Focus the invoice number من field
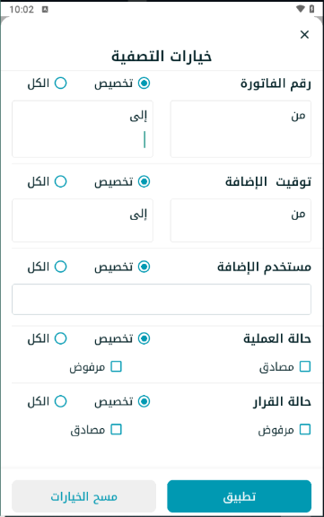The image size is (324, 517). pyautogui.click(x=241, y=129)
